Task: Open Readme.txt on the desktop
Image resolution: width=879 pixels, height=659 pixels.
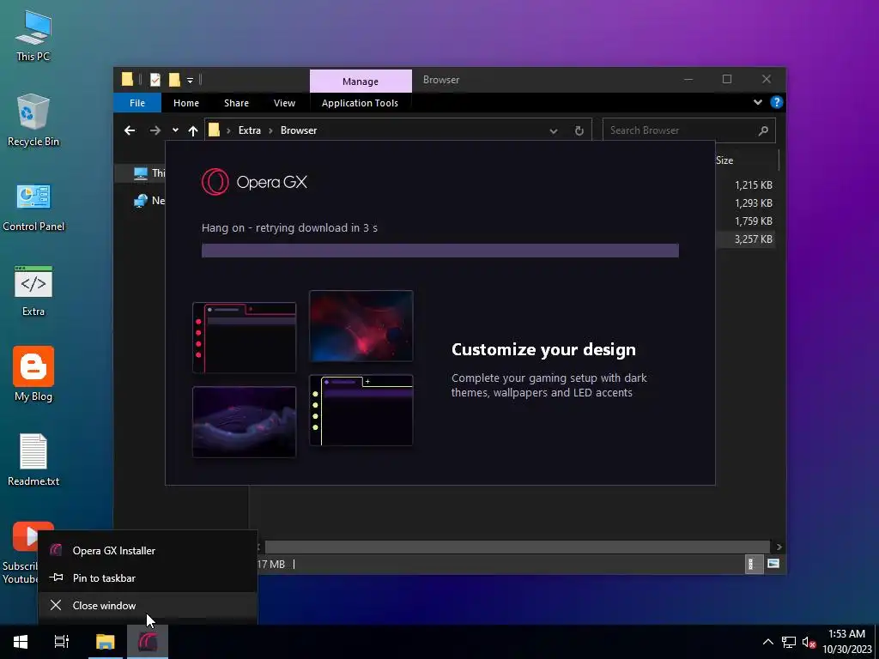Action: pyautogui.click(x=33, y=460)
